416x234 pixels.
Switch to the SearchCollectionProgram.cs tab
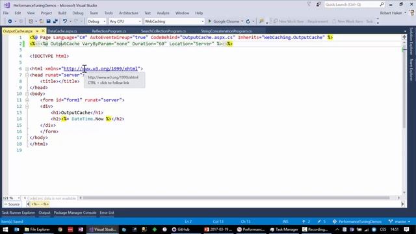pyautogui.click(x=163, y=31)
